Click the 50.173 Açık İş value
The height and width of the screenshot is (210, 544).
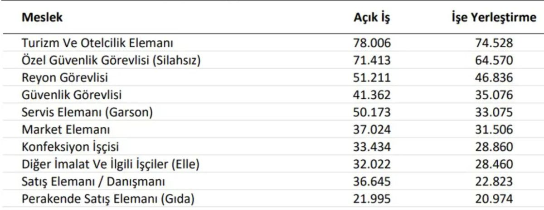[372, 112]
